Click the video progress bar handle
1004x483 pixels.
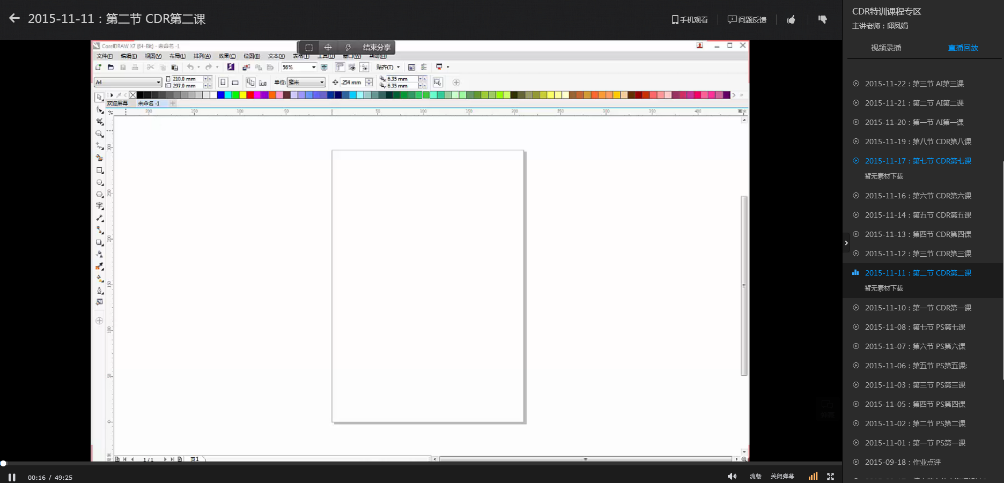tap(3, 463)
